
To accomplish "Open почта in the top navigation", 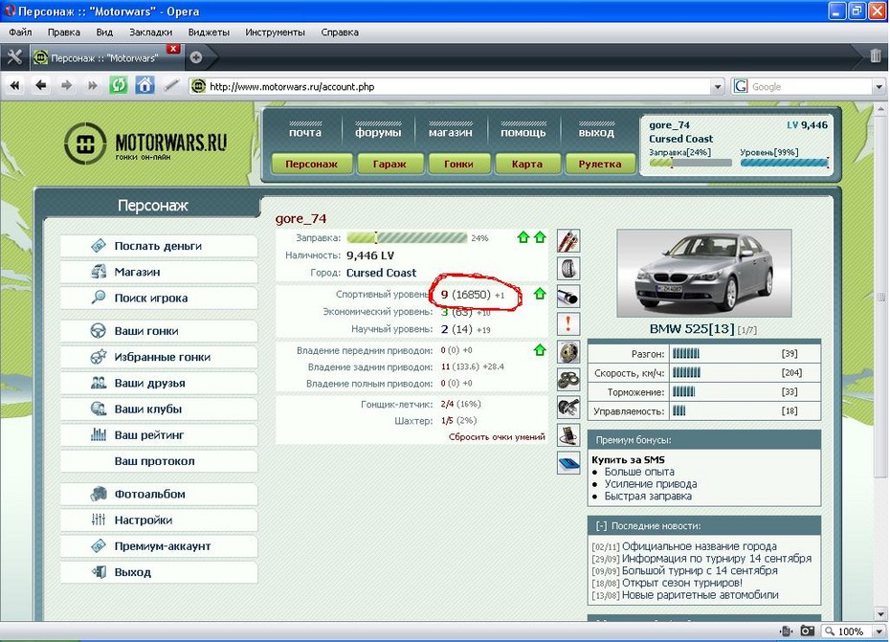I will [x=305, y=132].
